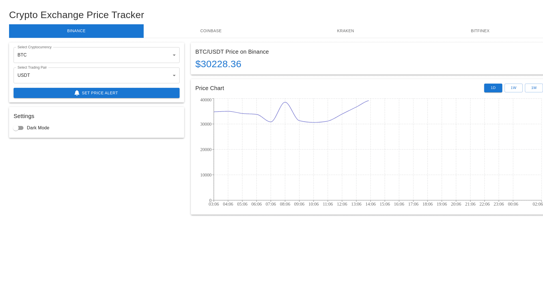Click the price peak near 08:06 on chart
543x305 pixels.
pyautogui.click(x=285, y=102)
